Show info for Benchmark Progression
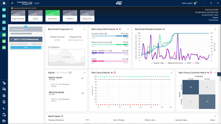This screenshot has height=124, width=221. tap(72, 29)
